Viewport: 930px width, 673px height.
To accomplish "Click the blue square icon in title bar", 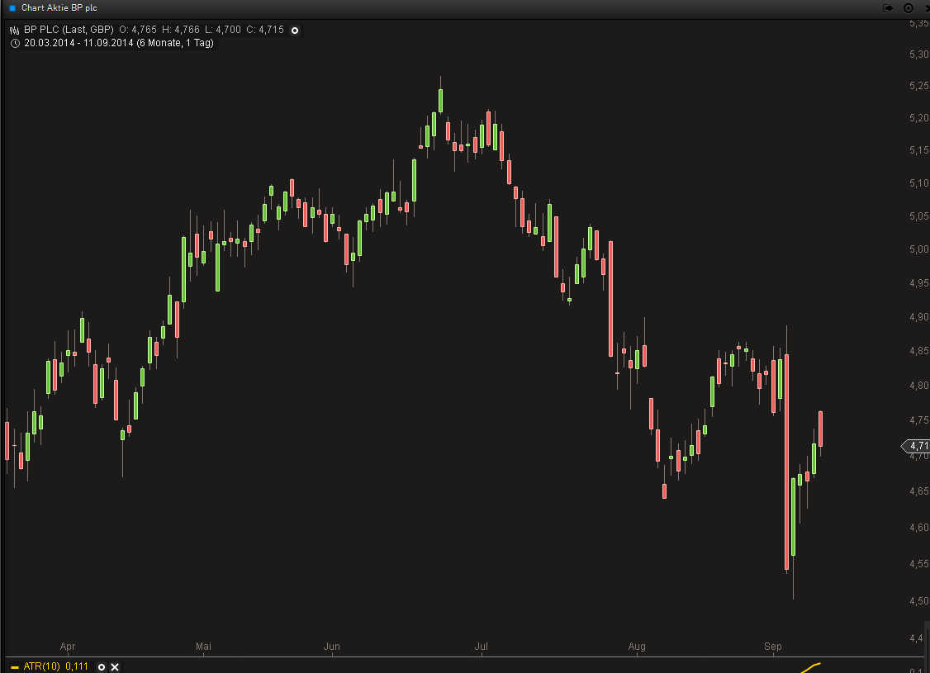I will [x=12, y=7].
